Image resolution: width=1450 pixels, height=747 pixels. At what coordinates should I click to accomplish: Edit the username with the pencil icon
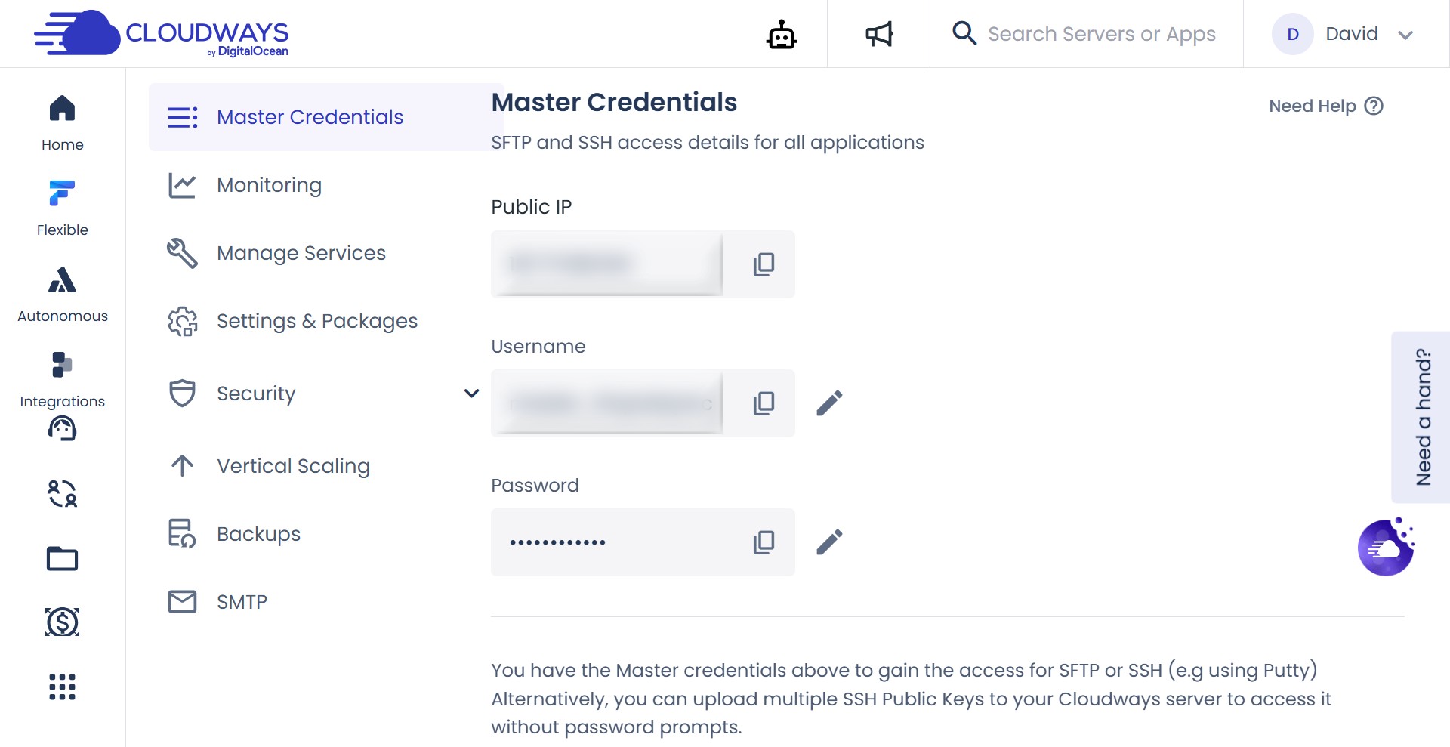[x=829, y=403]
